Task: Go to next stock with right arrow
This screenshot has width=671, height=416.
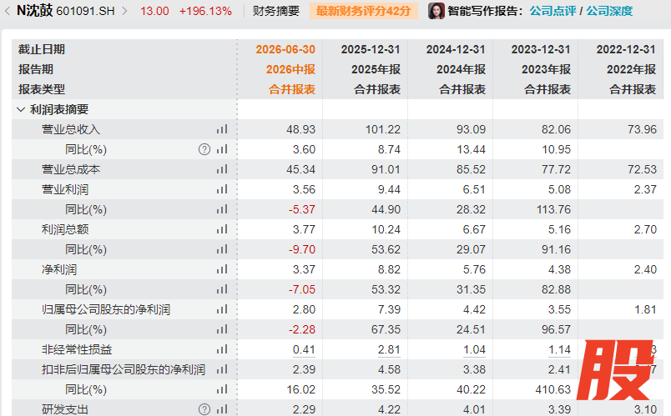Action: pyautogui.click(x=124, y=11)
